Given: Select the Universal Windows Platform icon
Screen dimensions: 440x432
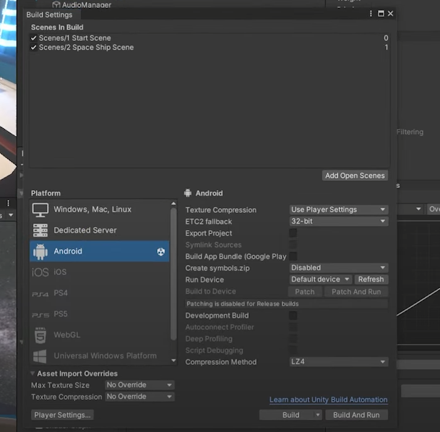Looking at the screenshot, I should (x=40, y=356).
